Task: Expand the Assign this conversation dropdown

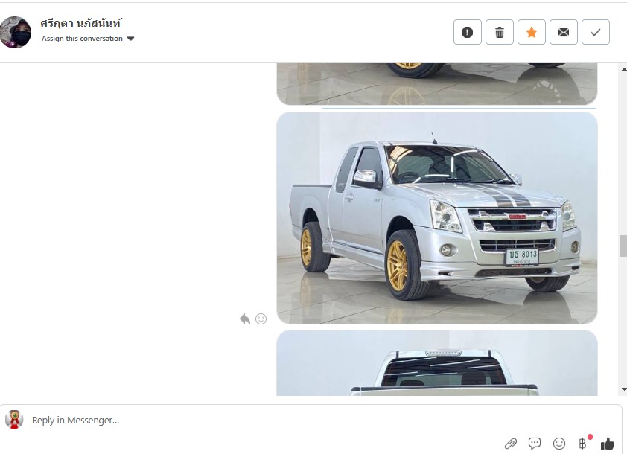Action: point(88,39)
